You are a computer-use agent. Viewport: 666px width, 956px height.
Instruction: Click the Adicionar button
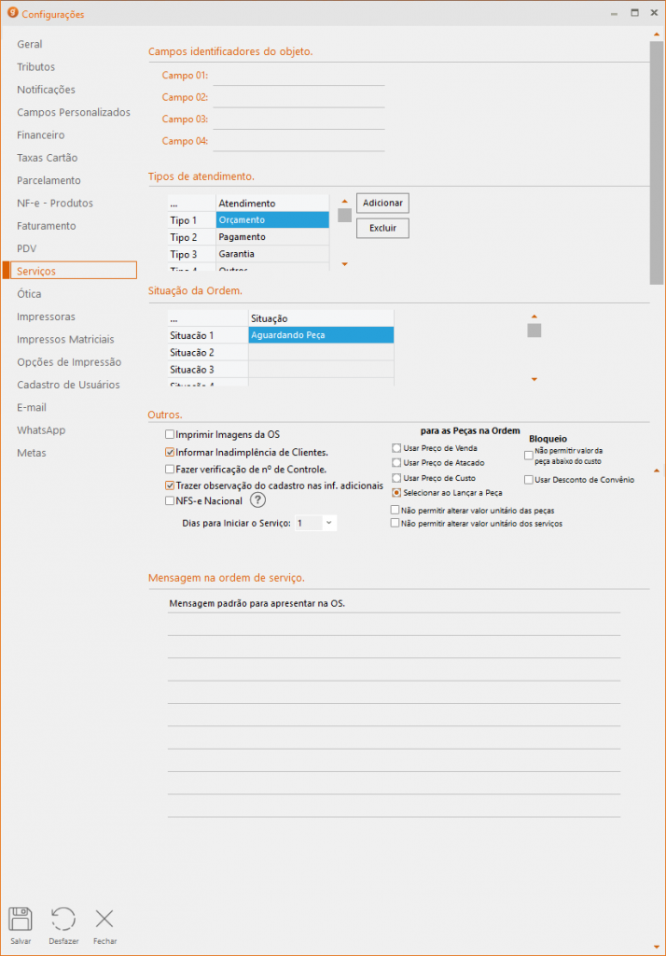point(382,203)
